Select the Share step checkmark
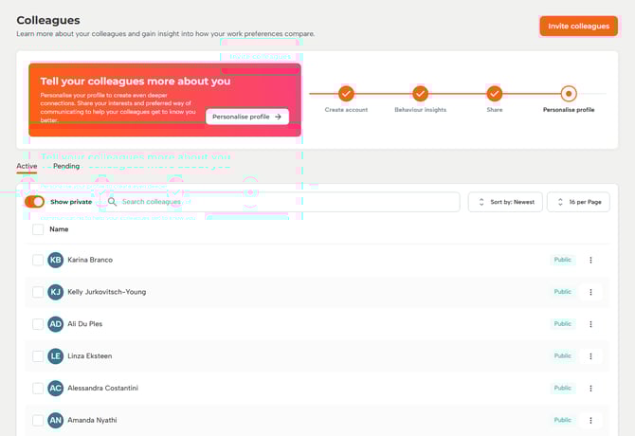 (x=495, y=94)
